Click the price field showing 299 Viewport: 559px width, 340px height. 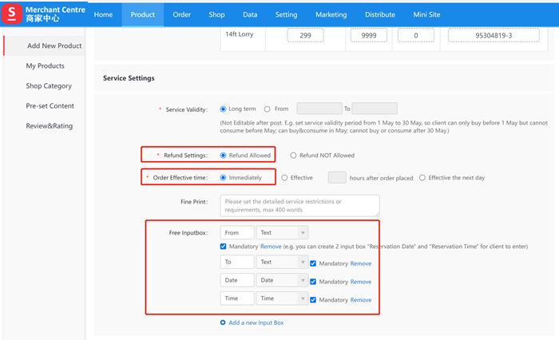306,35
